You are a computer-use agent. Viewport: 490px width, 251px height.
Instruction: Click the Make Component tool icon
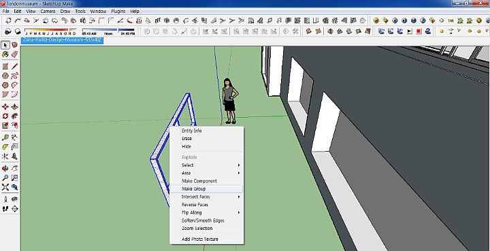[x=15, y=46]
